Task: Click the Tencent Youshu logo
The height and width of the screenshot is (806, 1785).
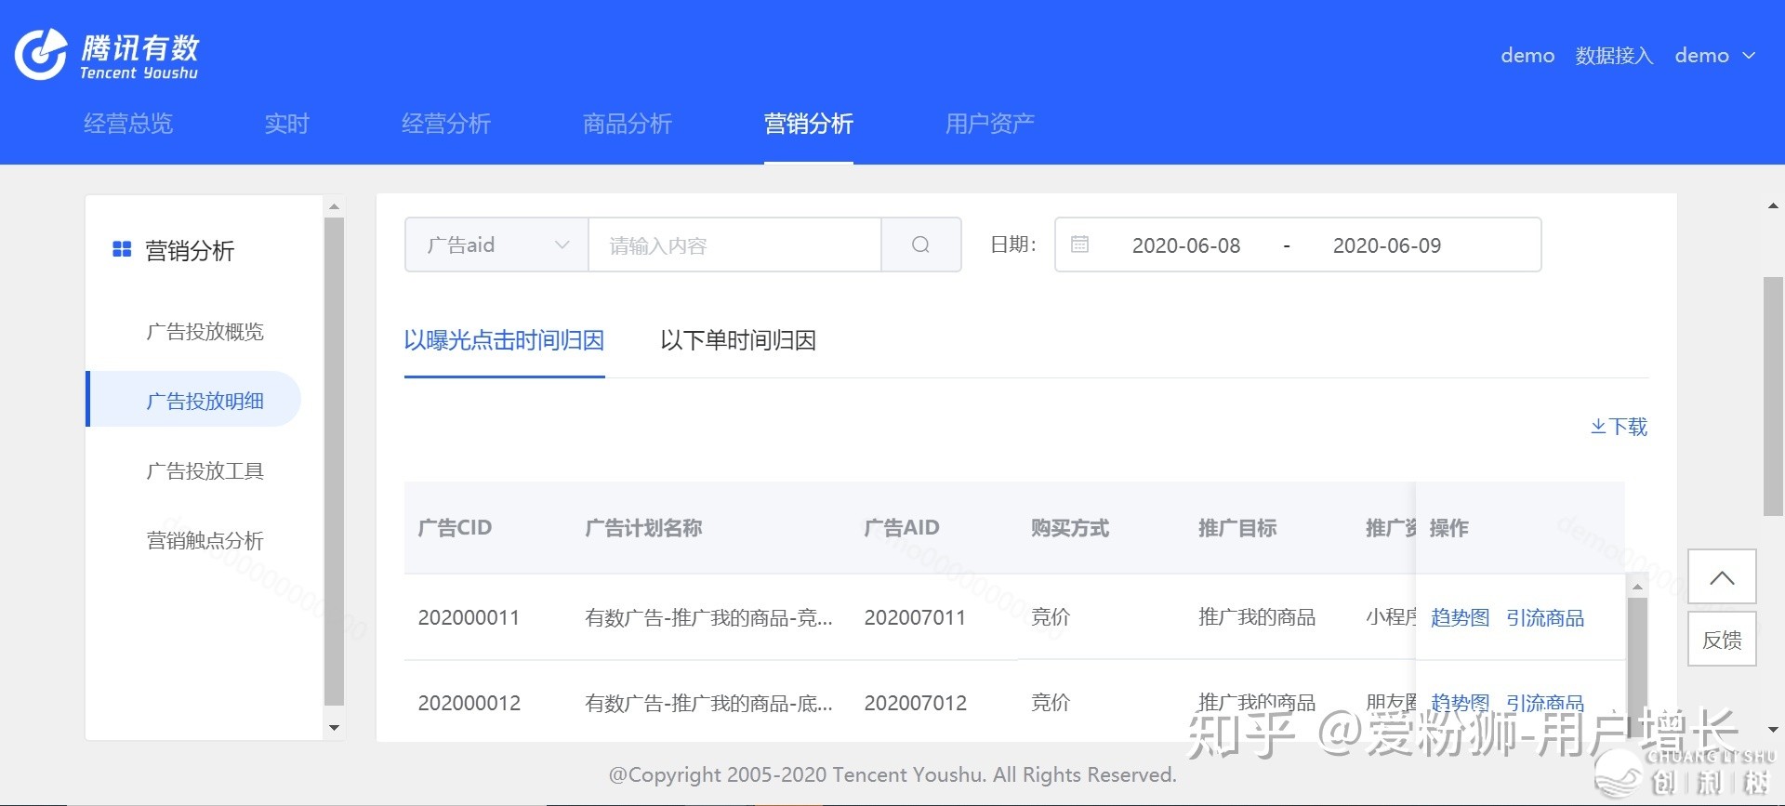Action: pos(107,55)
